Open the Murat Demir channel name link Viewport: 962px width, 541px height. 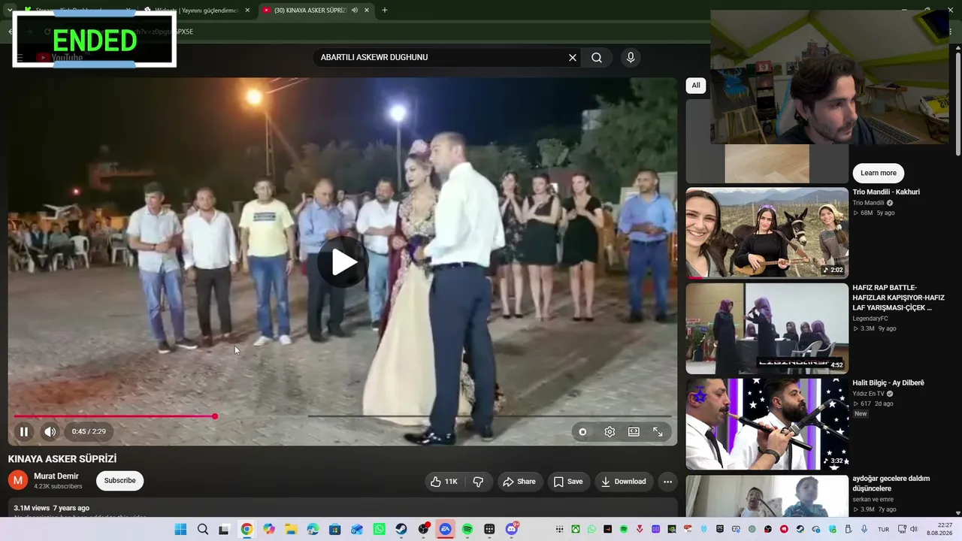click(56, 476)
